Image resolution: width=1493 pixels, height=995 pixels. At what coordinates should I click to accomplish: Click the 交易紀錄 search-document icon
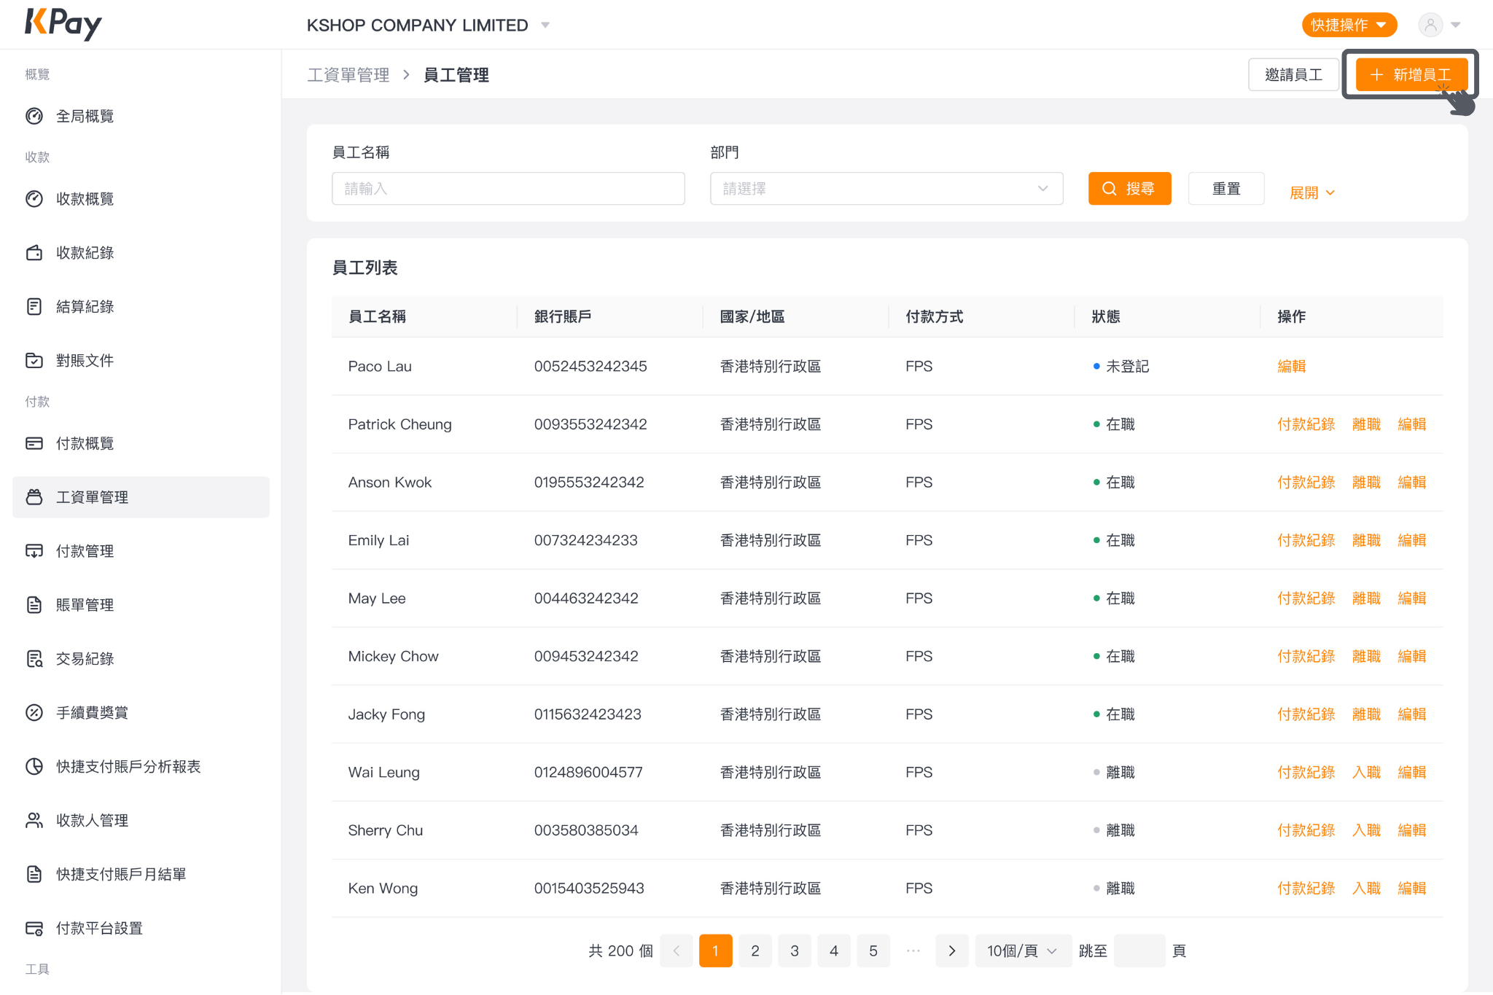[x=34, y=659]
